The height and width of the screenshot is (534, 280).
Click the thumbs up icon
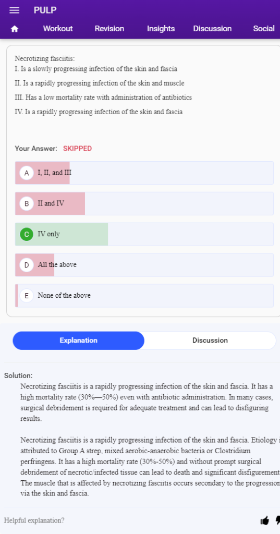[264, 520]
